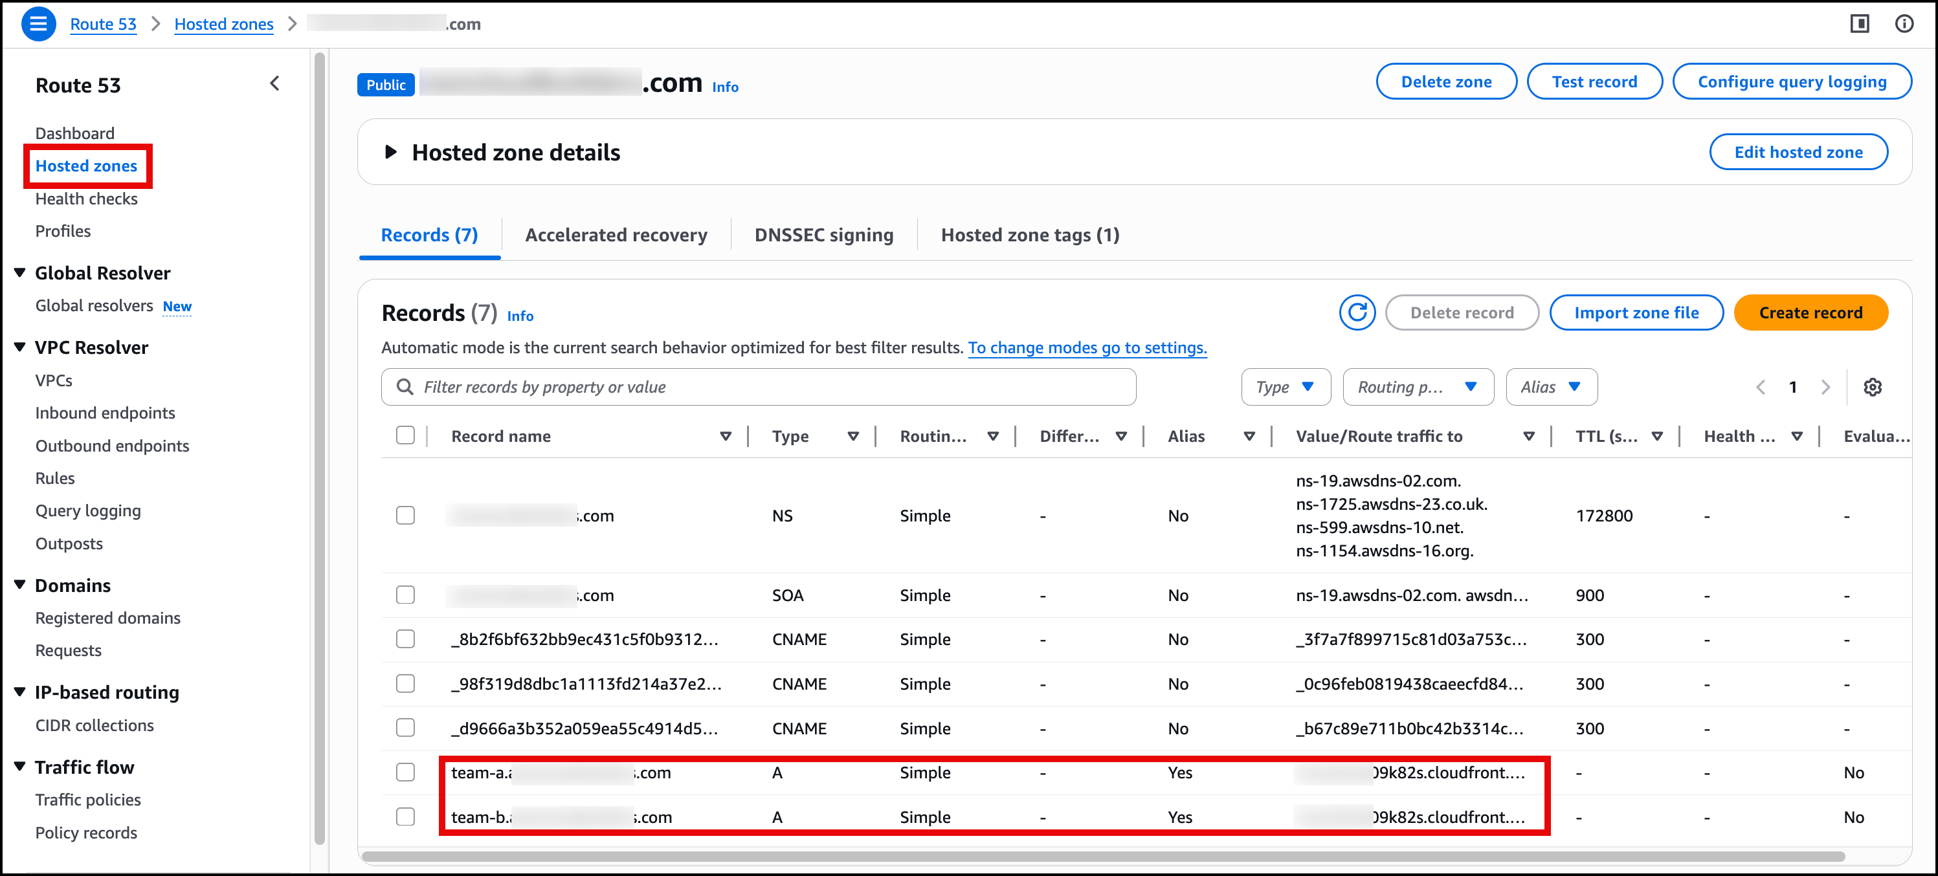This screenshot has width=1938, height=876.
Task: Select all records via header checkbox
Action: tap(405, 435)
